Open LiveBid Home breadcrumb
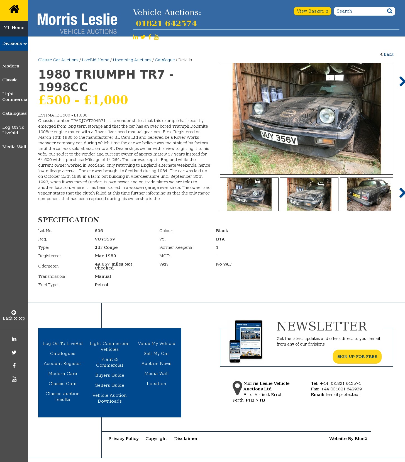 [96, 60]
